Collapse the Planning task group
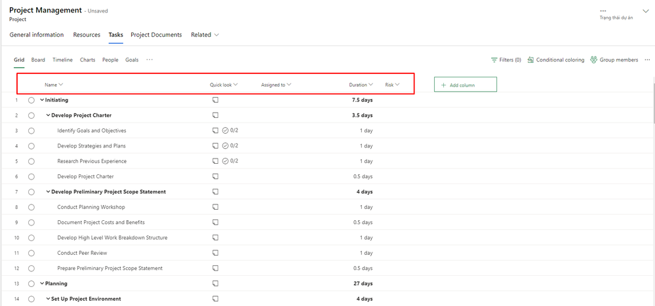The image size is (655, 306). [x=42, y=284]
